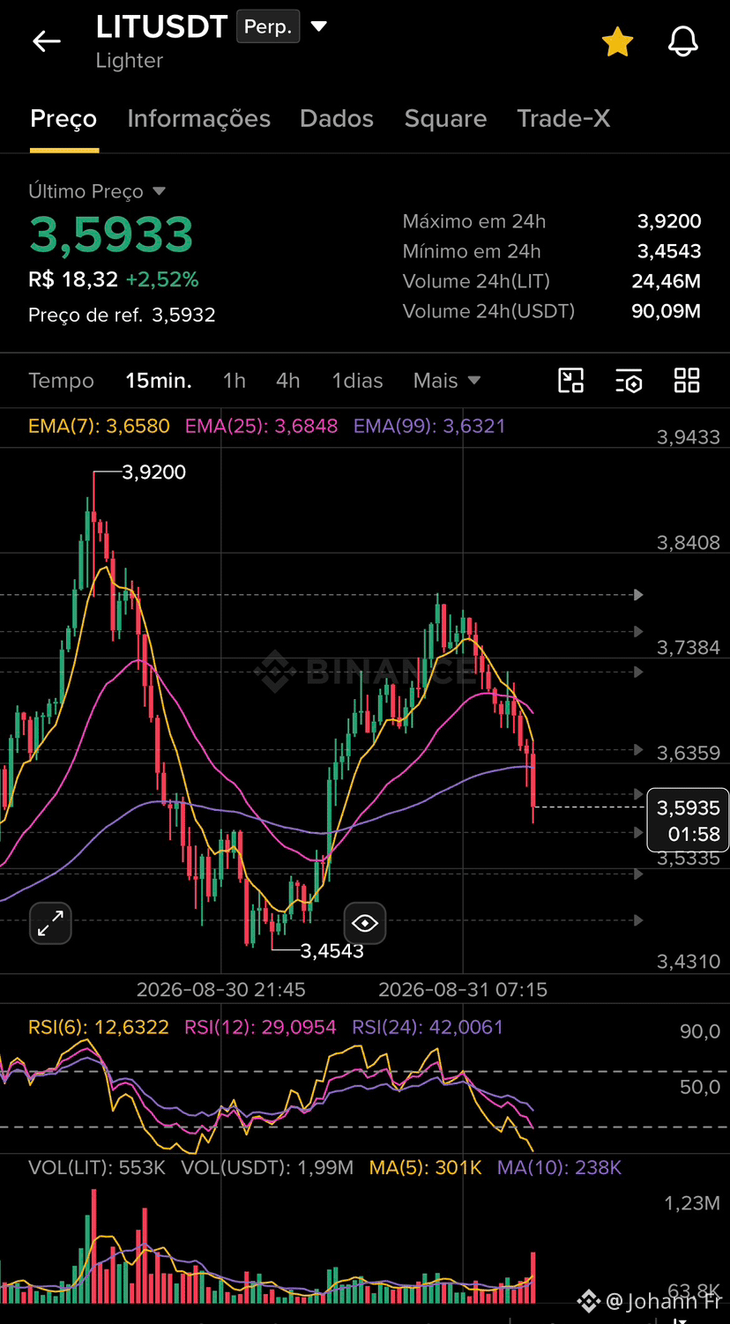Screen dimensions: 730x1324
Task: Open the Dados tab
Action: coord(337,118)
